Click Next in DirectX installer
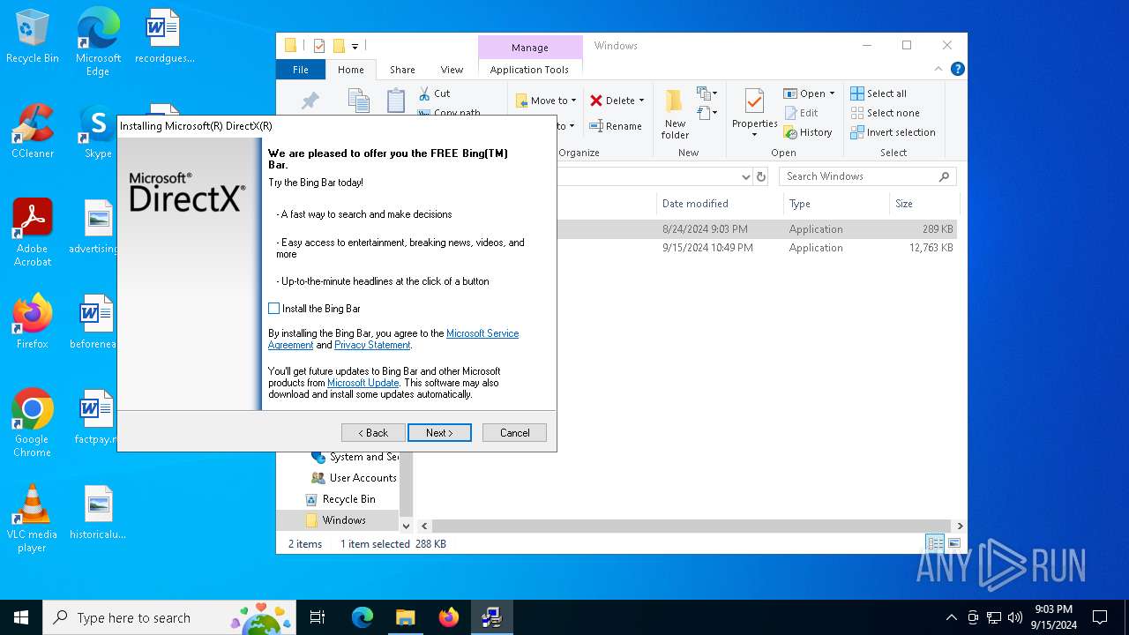 tap(439, 433)
